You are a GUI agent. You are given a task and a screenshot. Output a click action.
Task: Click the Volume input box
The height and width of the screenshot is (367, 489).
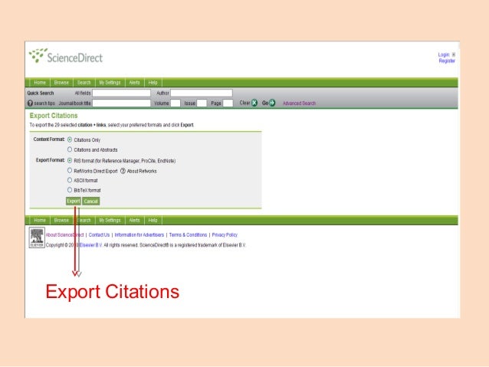pyautogui.click(x=176, y=103)
